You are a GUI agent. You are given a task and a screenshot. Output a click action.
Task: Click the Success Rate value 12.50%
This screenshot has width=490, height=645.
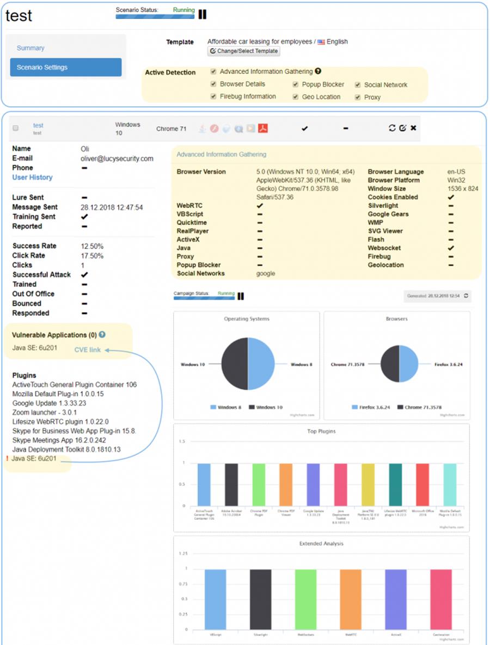(x=92, y=247)
